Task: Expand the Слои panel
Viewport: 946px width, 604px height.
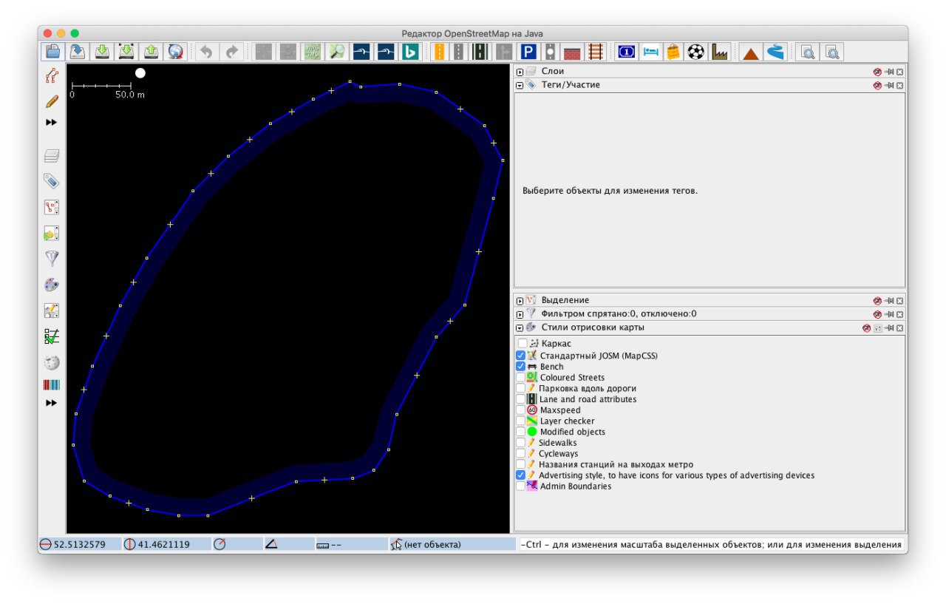Action: coord(520,72)
